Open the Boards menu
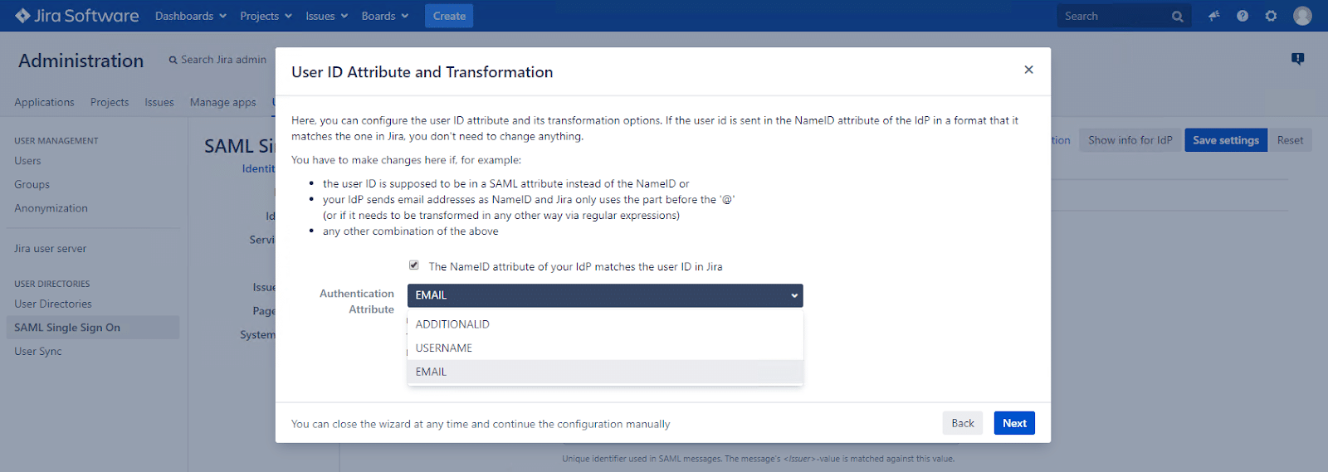The width and height of the screenshot is (1328, 472). point(384,16)
